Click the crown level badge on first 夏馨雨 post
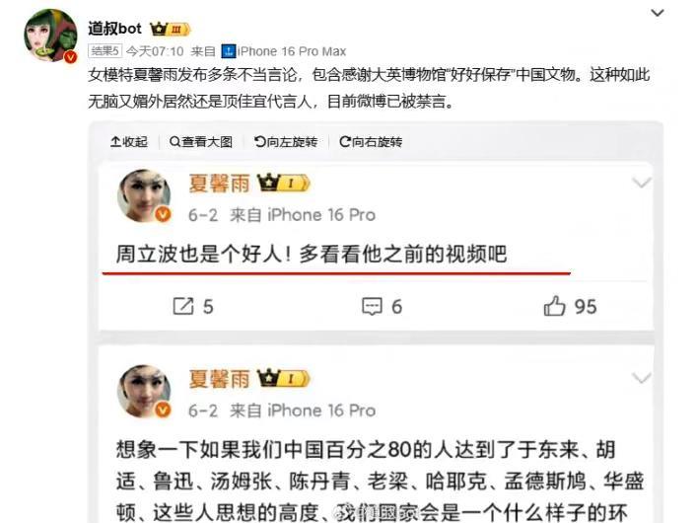The image size is (696, 523). click(x=283, y=183)
